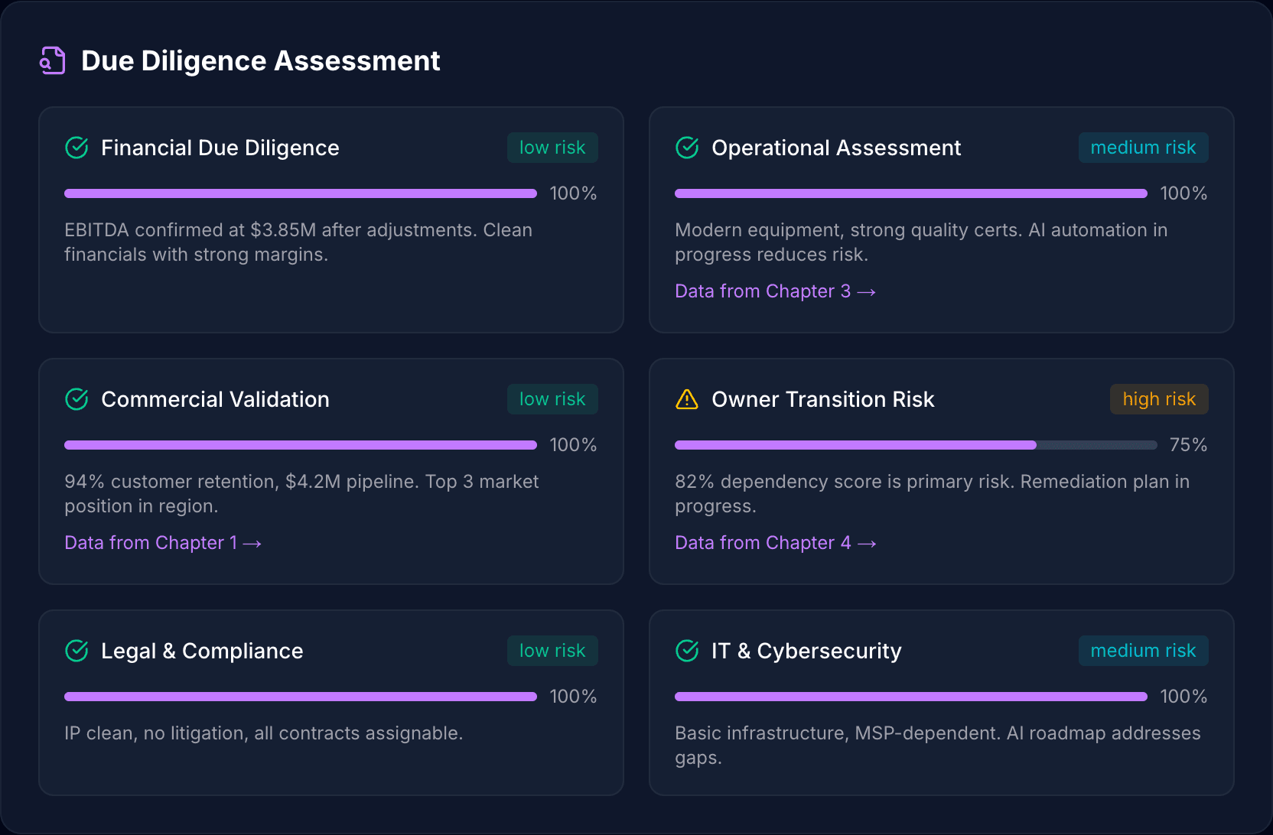The height and width of the screenshot is (835, 1273).
Task: Click the medium risk badge on Operational Assessment
Action: [1143, 148]
